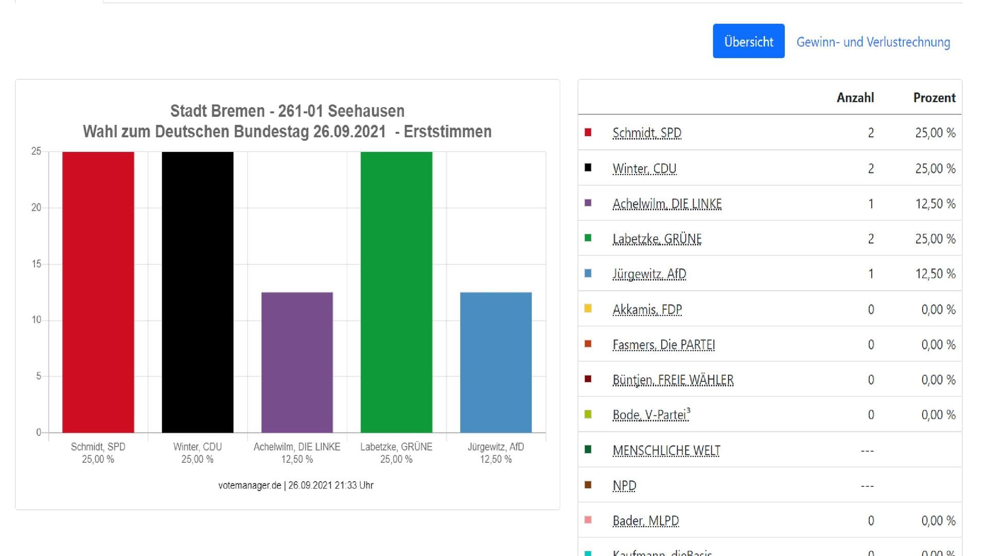Open candidate link Bode, V-Partei³
The height and width of the screenshot is (556, 988).
651,414
